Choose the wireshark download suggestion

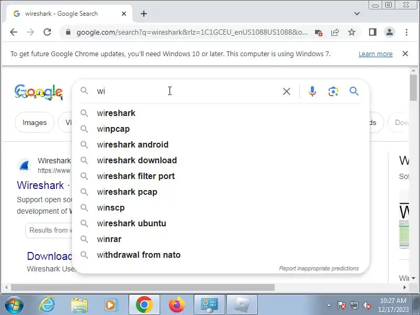coord(220,161)
